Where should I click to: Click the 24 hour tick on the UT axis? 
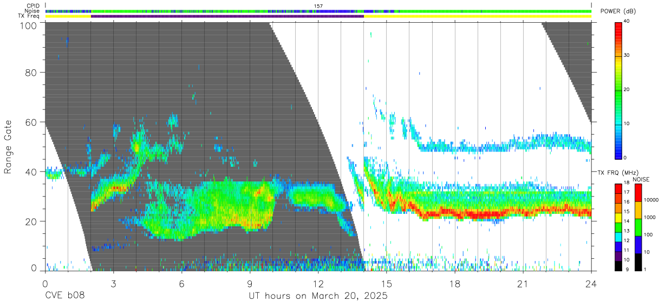coord(591,284)
